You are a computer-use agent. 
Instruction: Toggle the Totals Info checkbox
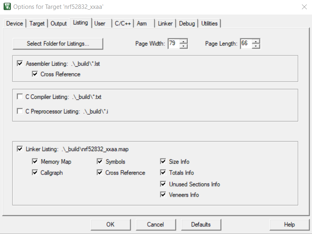click(x=163, y=172)
